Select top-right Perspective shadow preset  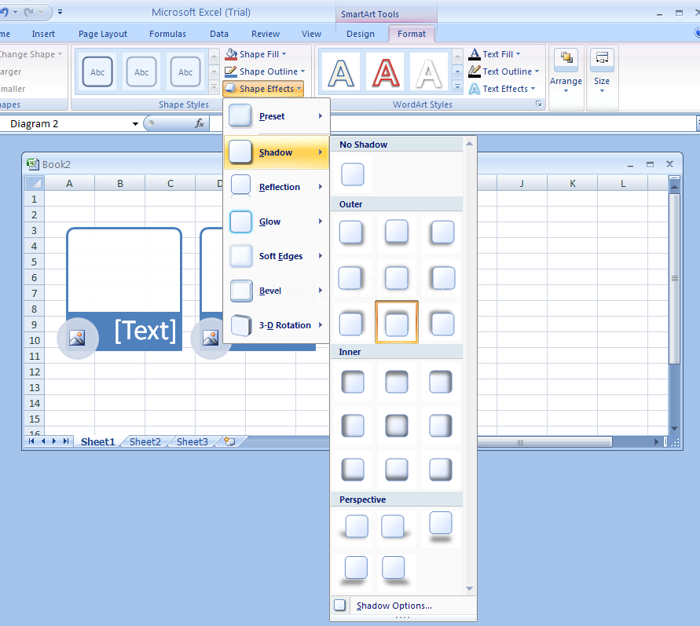pos(440,527)
